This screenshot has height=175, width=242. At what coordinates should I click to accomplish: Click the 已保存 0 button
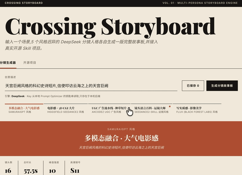coord(193,86)
